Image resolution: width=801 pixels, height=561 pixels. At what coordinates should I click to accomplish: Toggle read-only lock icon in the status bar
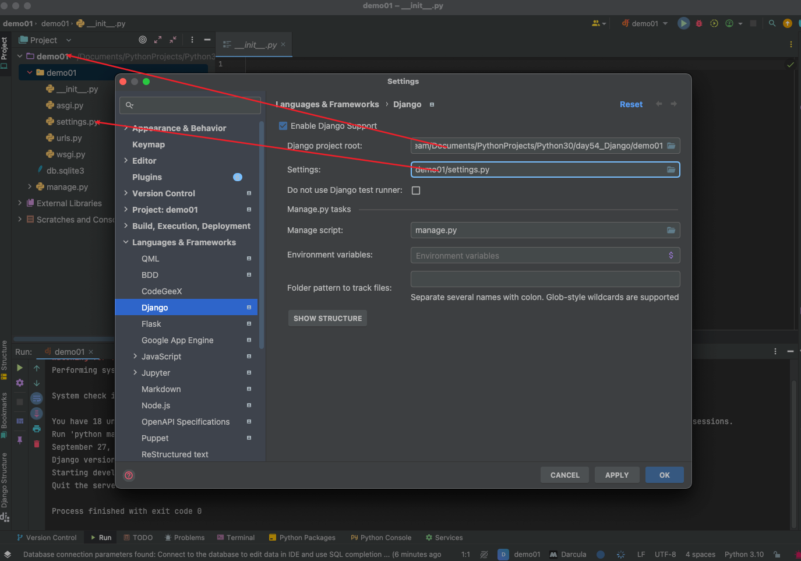tap(777, 555)
